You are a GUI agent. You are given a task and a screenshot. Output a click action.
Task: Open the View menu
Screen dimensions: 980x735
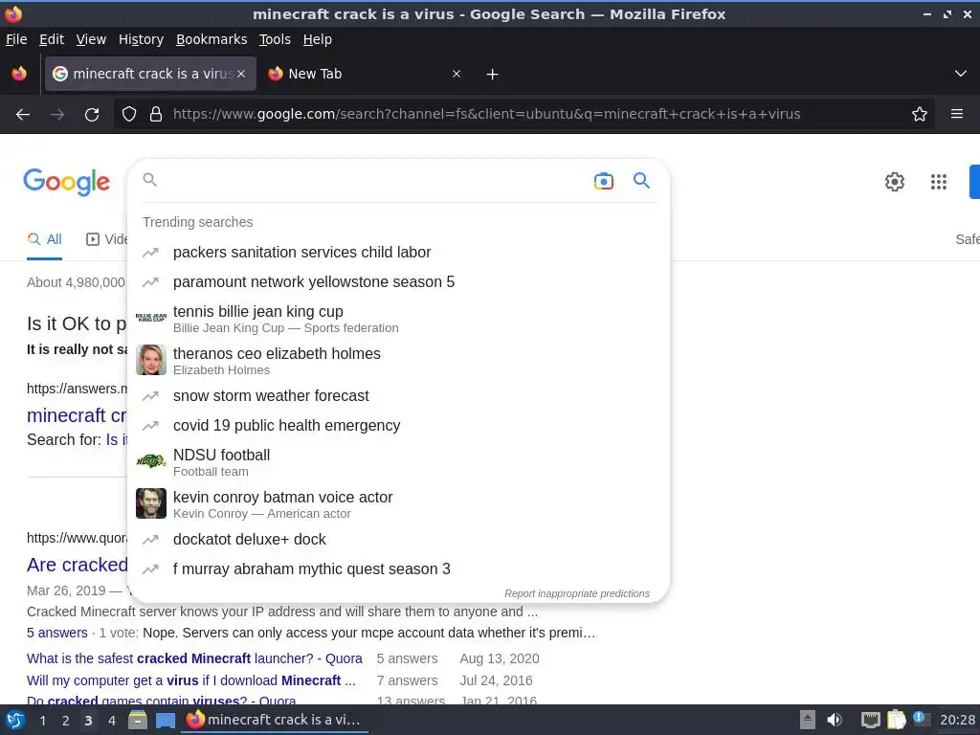(x=91, y=39)
